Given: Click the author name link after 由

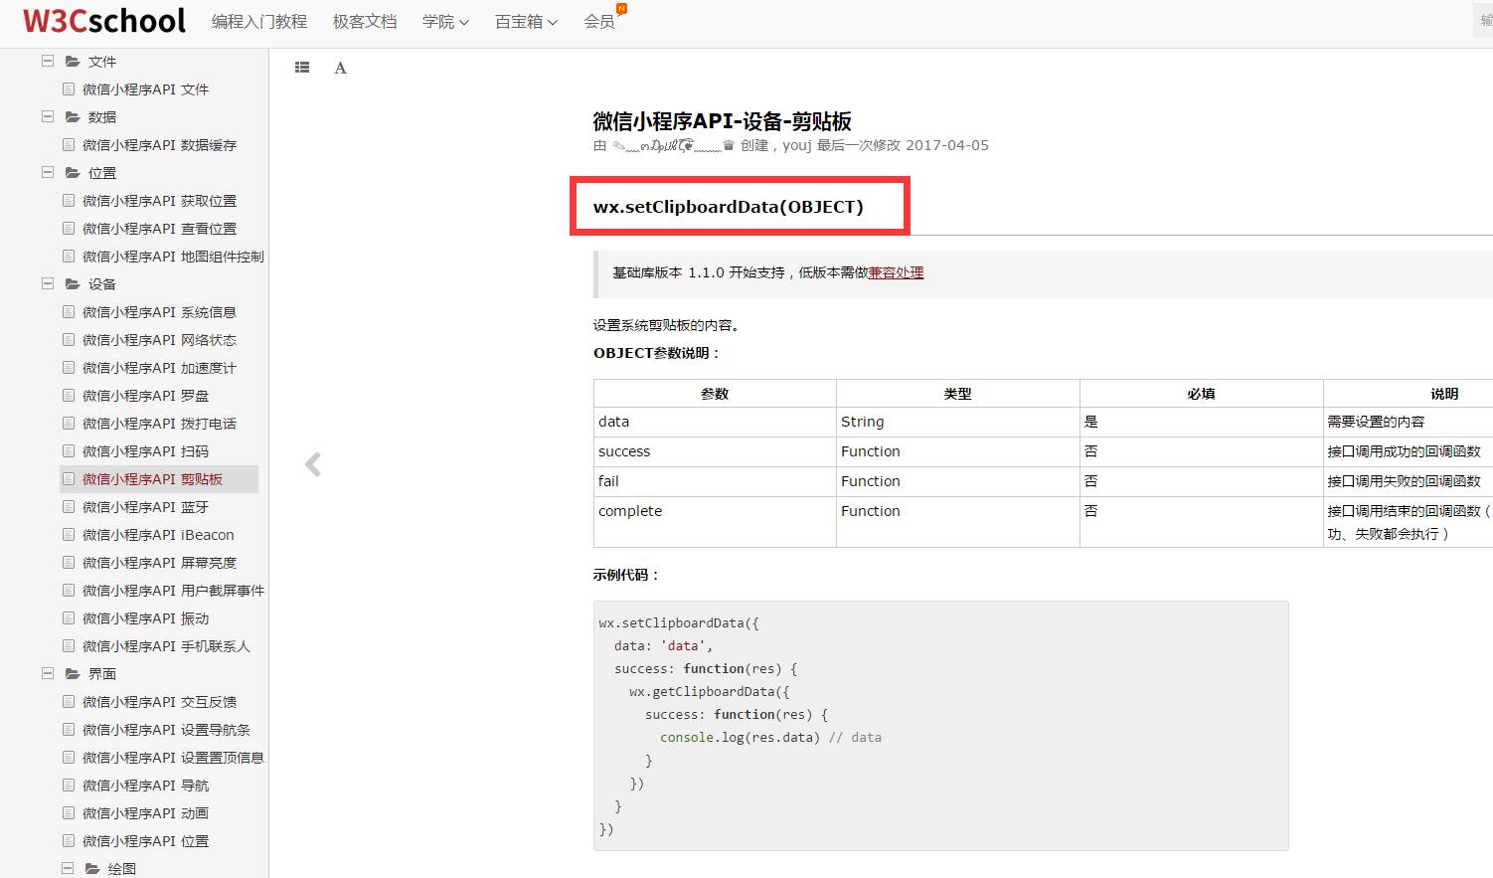Looking at the screenshot, I should pyautogui.click(x=674, y=145).
